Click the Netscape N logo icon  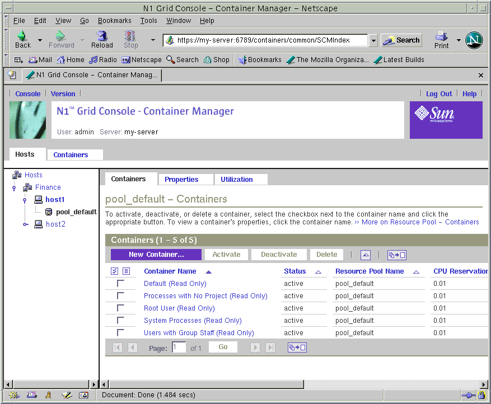(474, 40)
